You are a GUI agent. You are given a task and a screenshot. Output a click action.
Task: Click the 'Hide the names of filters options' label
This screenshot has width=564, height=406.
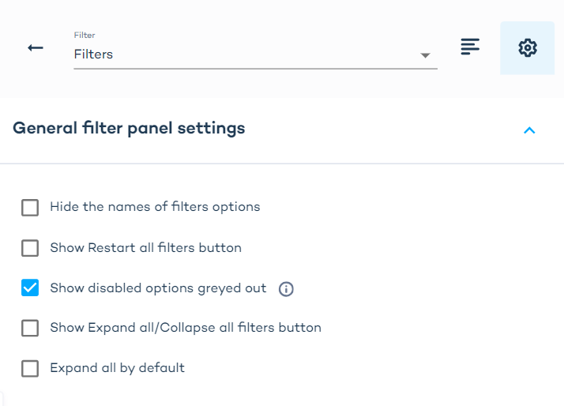coord(155,207)
